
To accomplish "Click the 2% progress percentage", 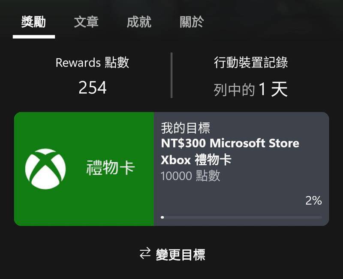I will [x=313, y=200].
